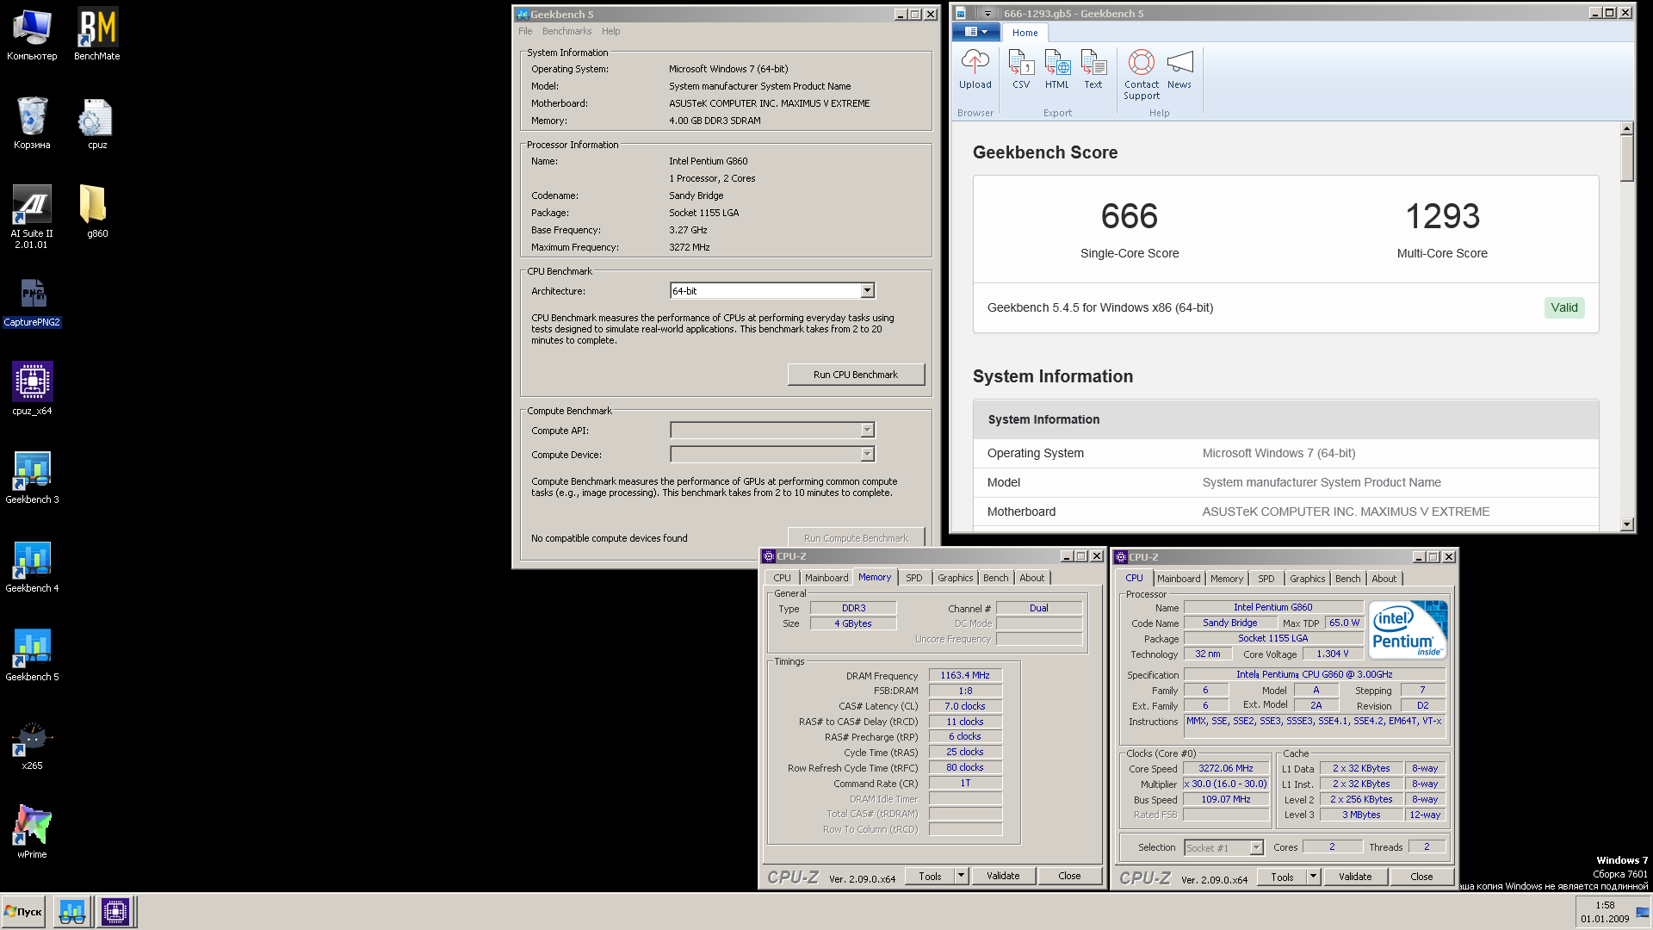Switch to Mainboard tab in Memory CPU-Z window
This screenshot has height=930, width=1653.
[x=826, y=578]
